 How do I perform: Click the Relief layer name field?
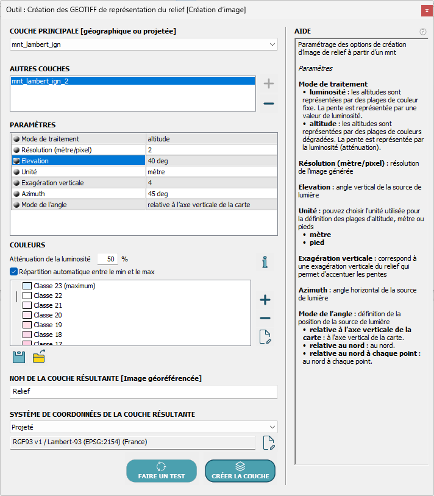143,392
